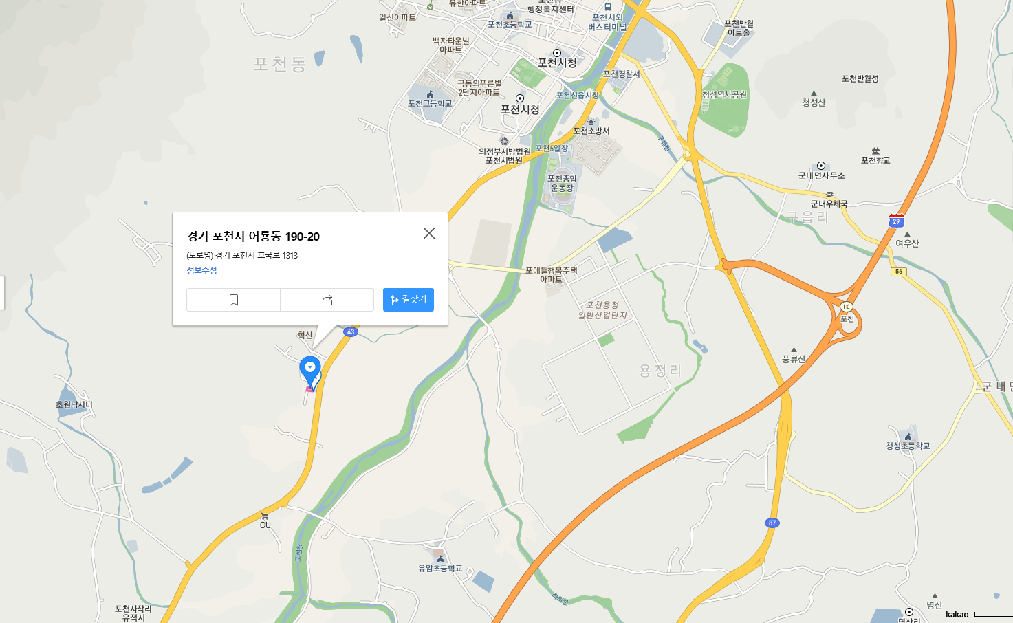Open the 정보수정 edit link
The image size is (1013, 623).
point(201,270)
